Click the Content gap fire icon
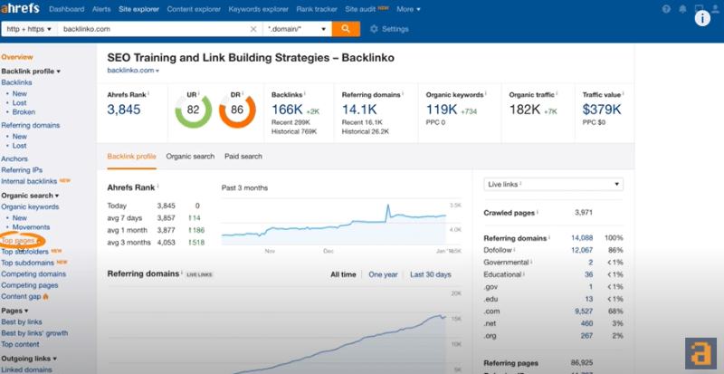 click(46, 296)
